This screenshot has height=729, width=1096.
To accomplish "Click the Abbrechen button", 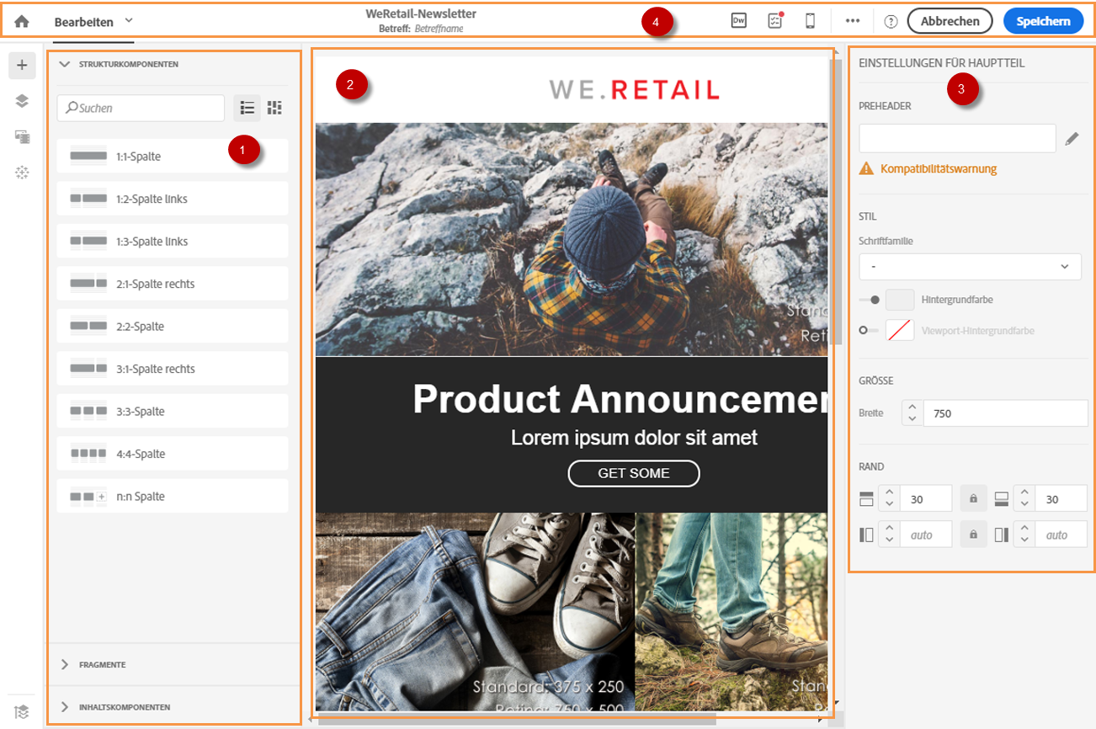I will (950, 22).
